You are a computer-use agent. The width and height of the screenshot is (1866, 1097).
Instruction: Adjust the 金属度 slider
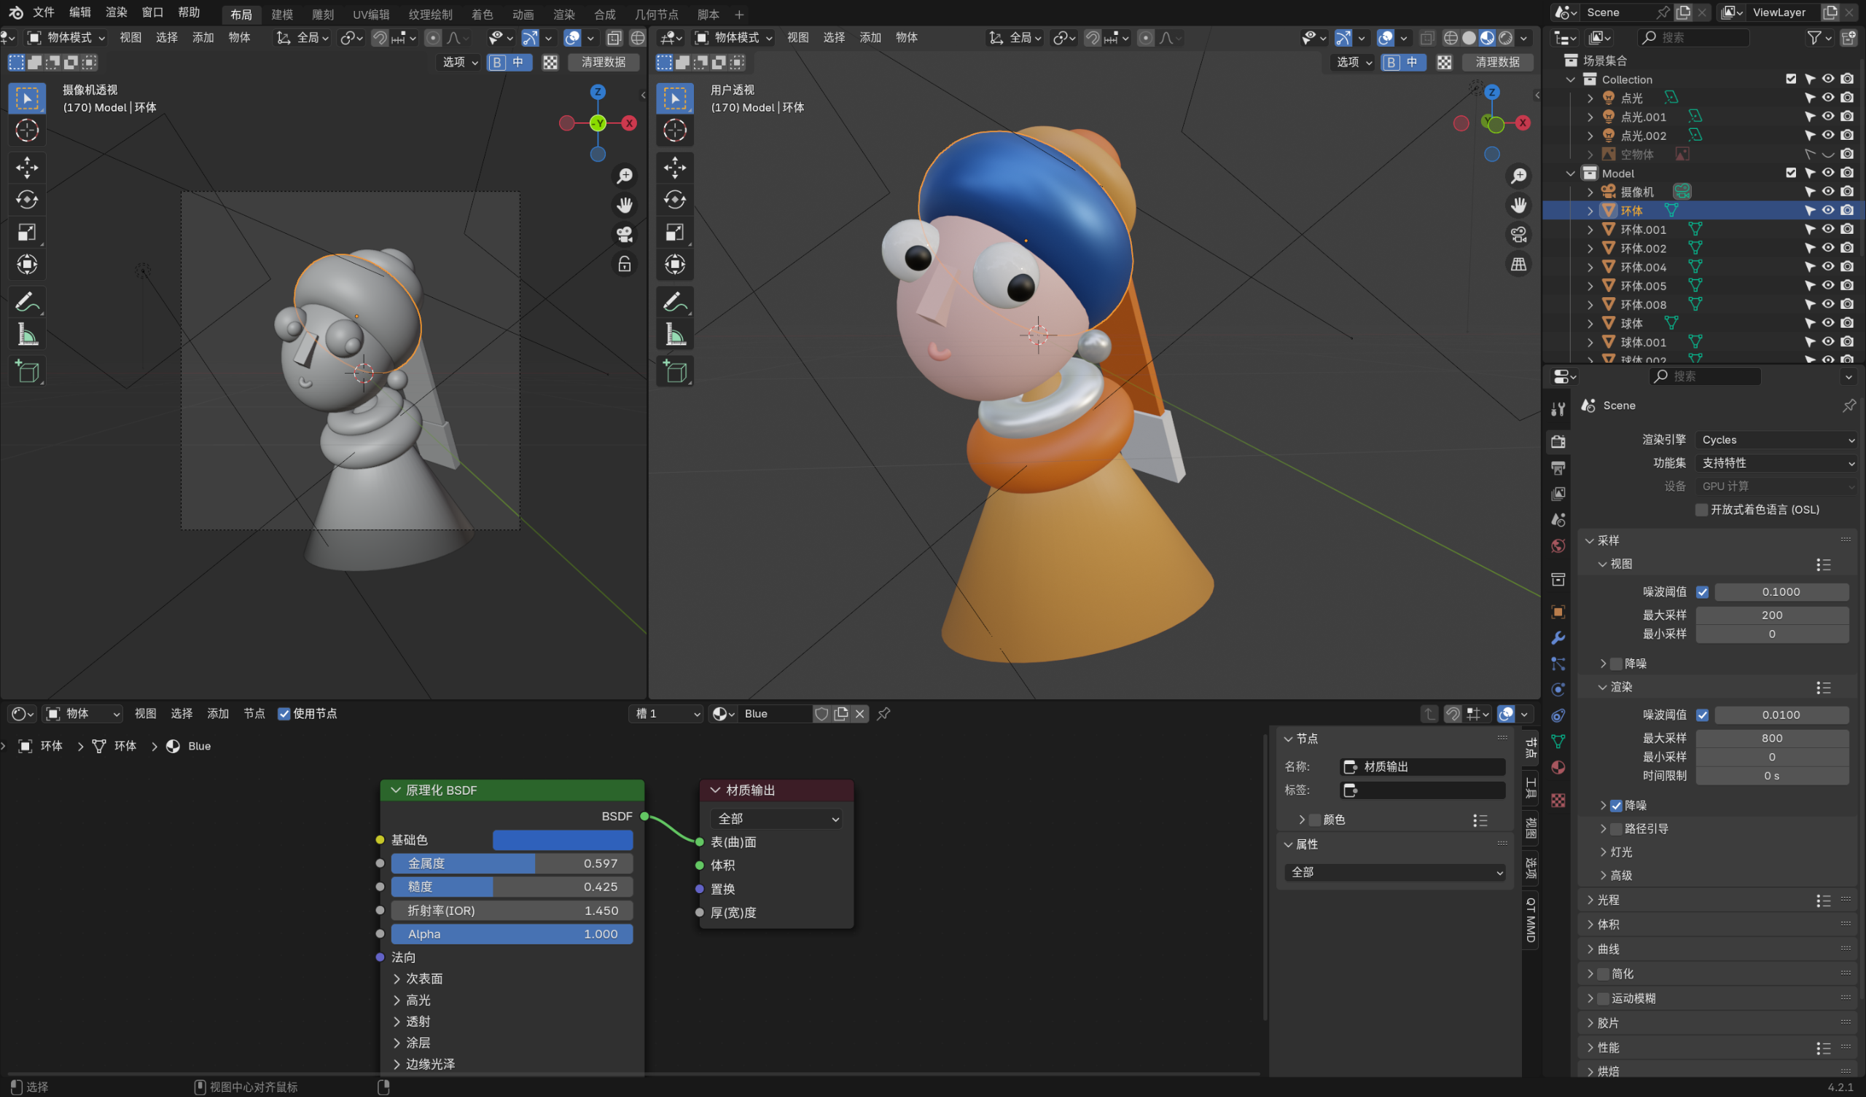coord(512,864)
